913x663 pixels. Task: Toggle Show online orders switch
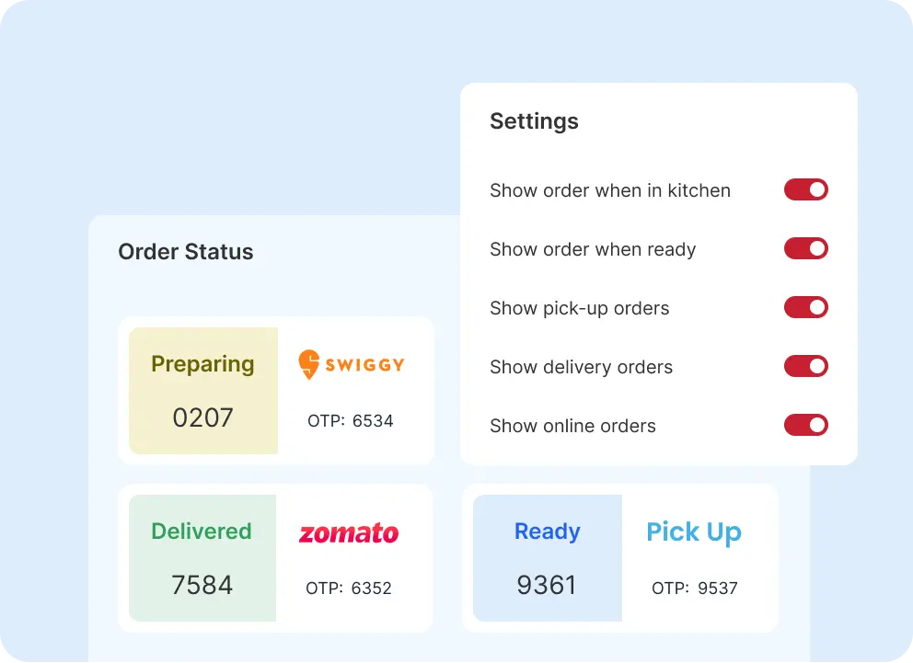pyautogui.click(x=805, y=426)
